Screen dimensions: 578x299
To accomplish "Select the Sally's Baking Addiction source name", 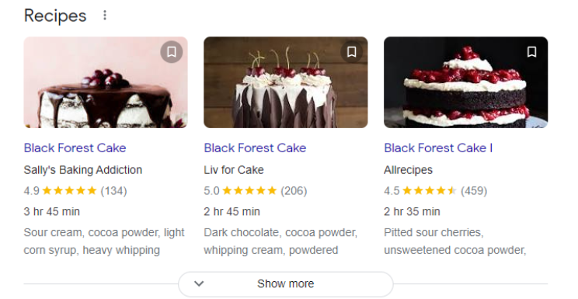I will tap(83, 170).
